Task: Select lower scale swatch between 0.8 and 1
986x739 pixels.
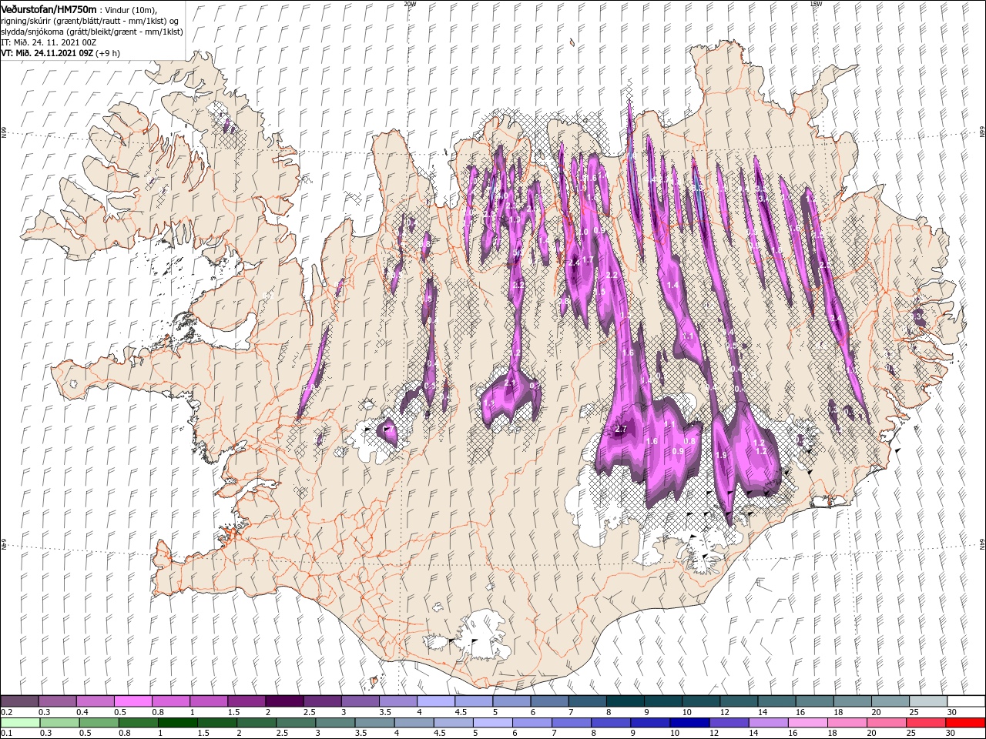Action: 138,722
